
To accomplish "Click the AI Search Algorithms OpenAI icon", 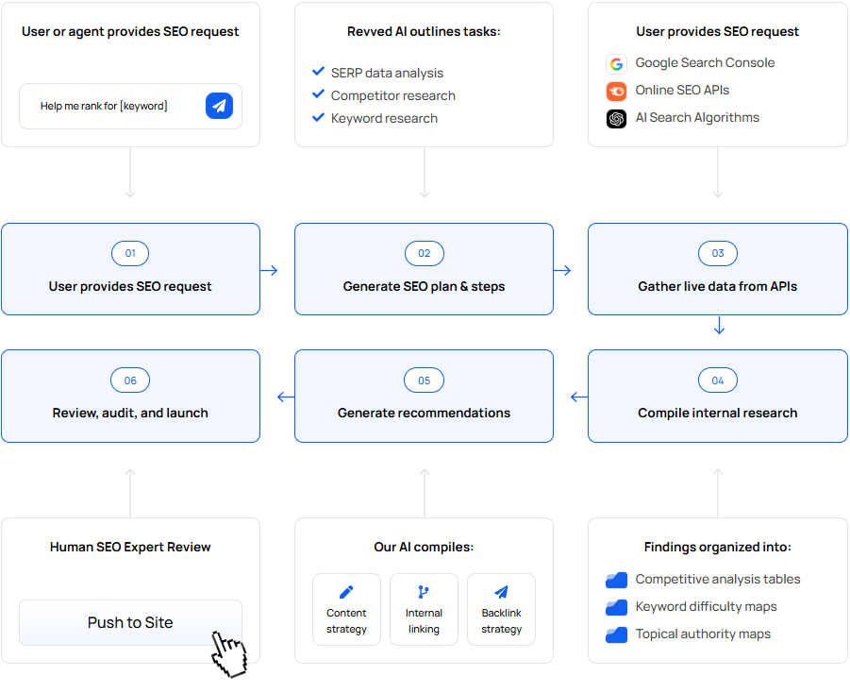I will pyautogui.click(x=616, y=119).
